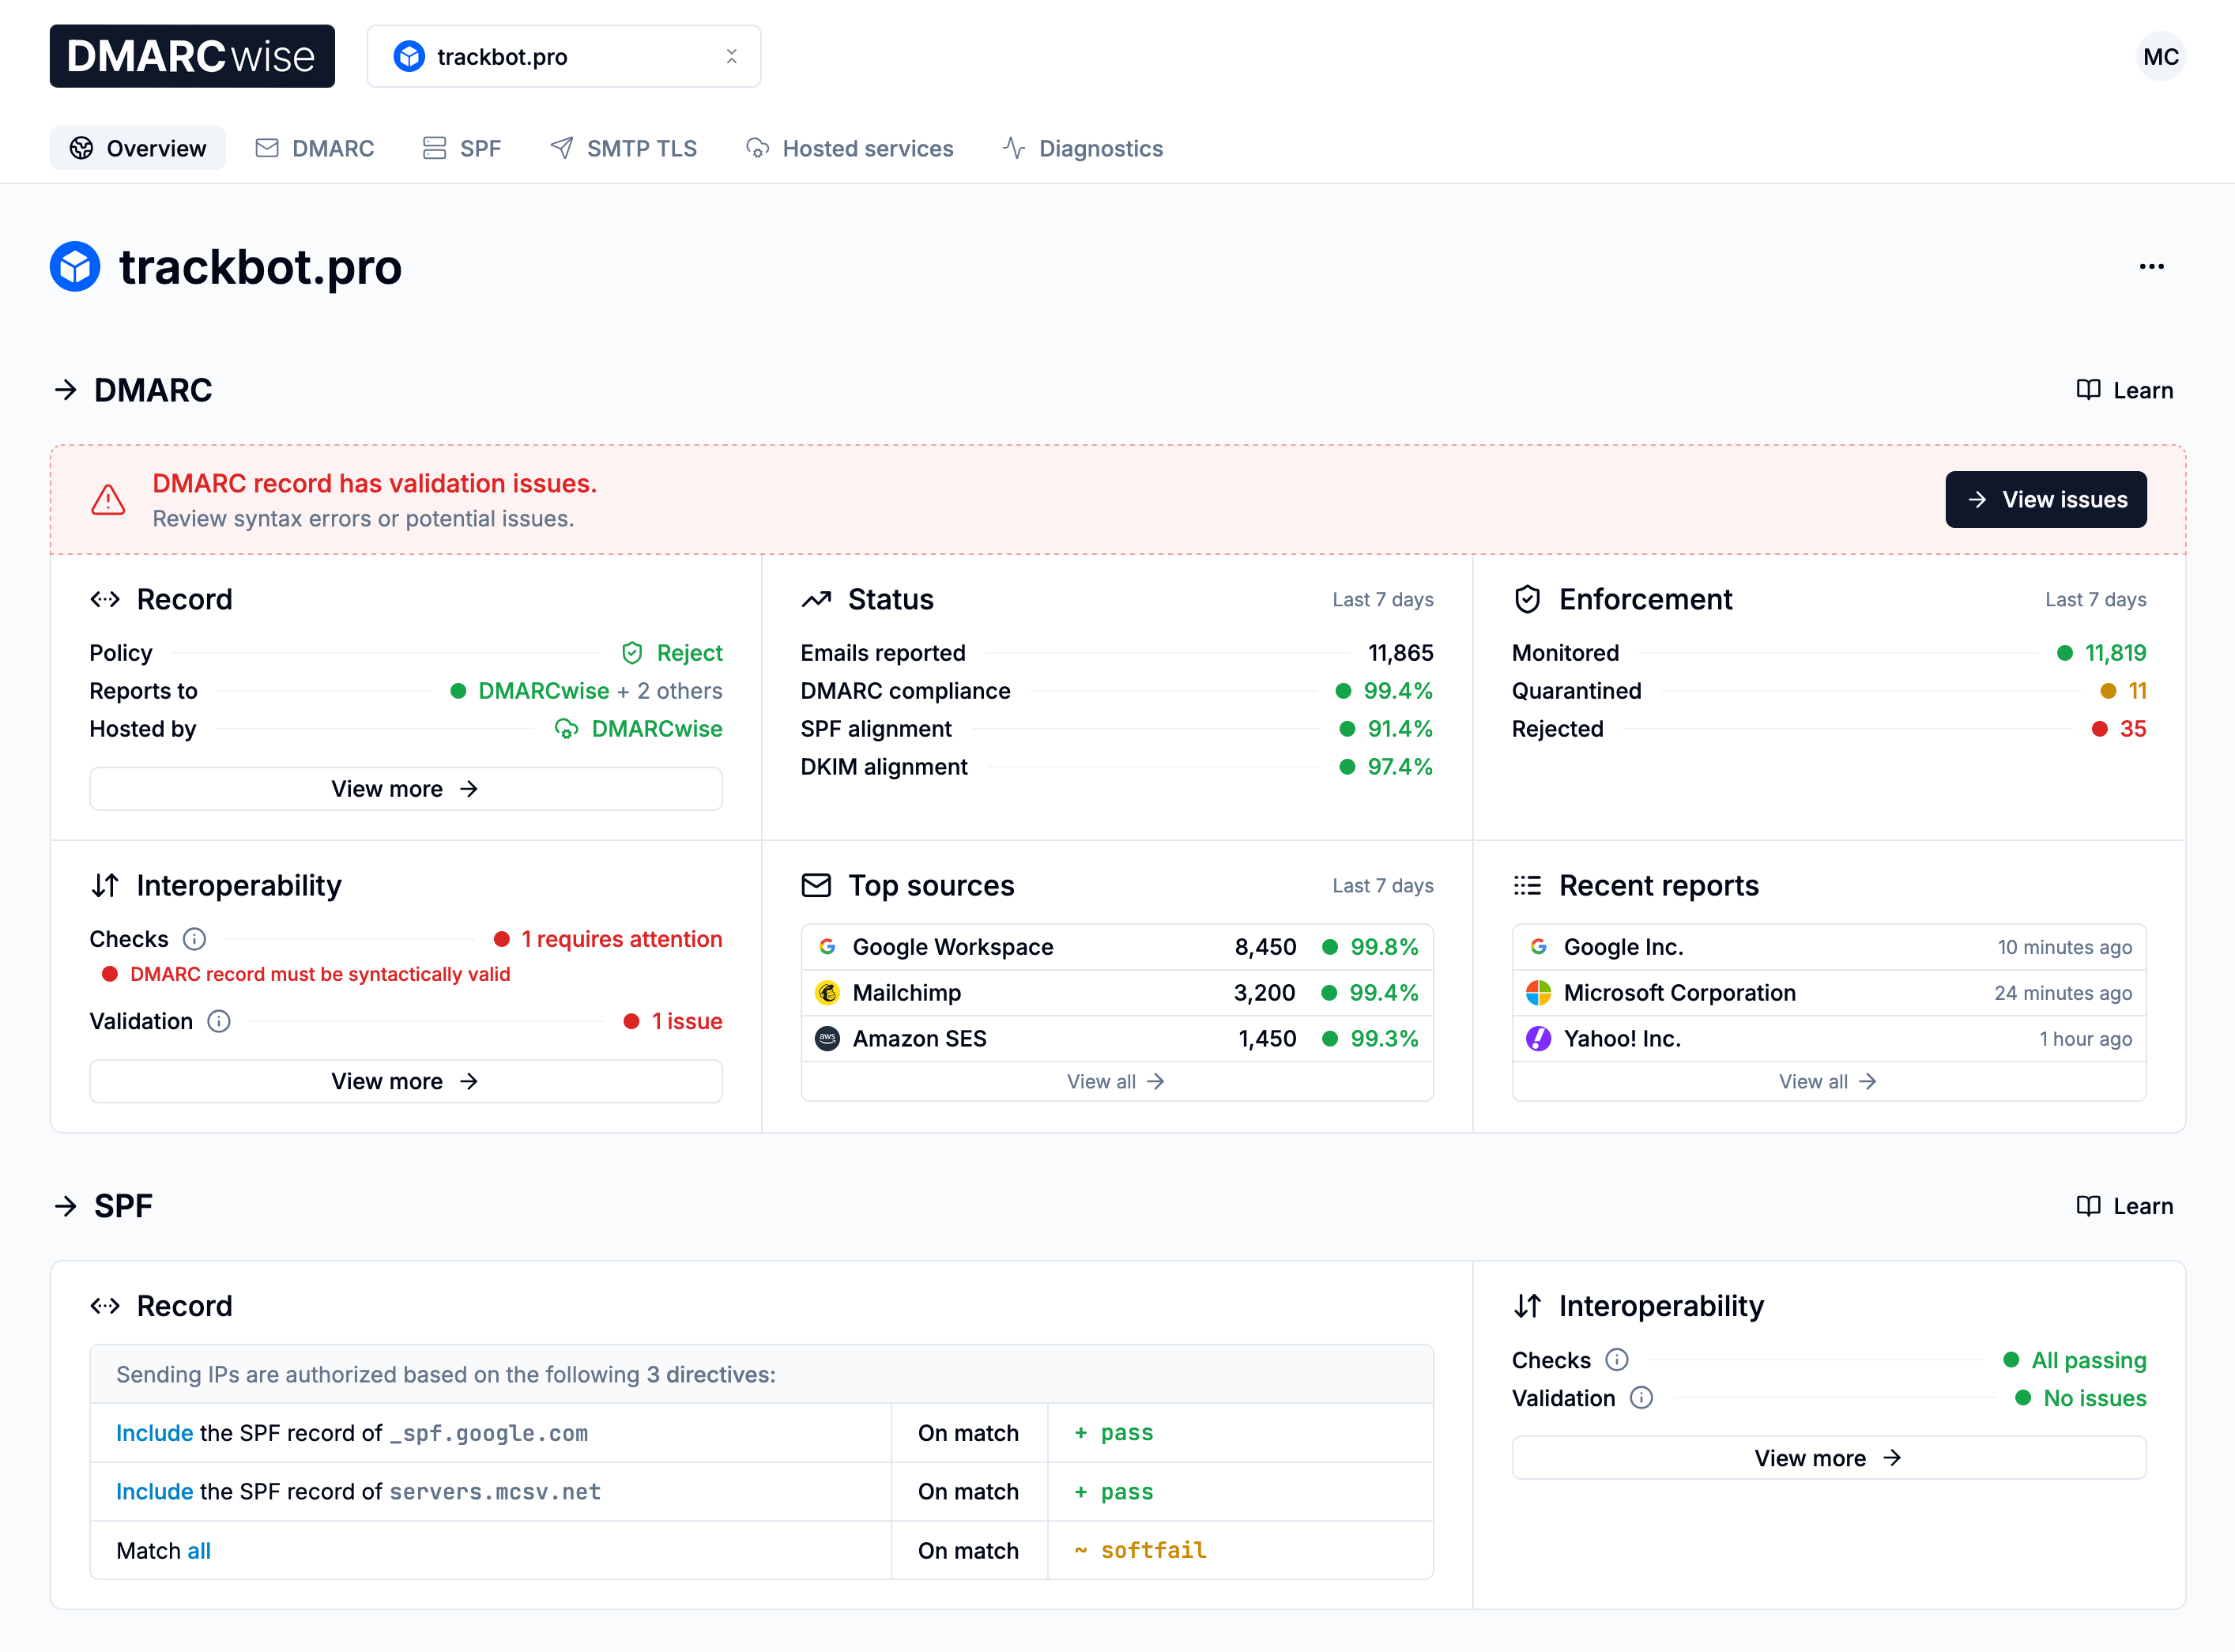Open the Validation info tooltip in SPF Interoperability
The width and height of the screenshot is (2235, 1652).
[x=1640, y=1397]
